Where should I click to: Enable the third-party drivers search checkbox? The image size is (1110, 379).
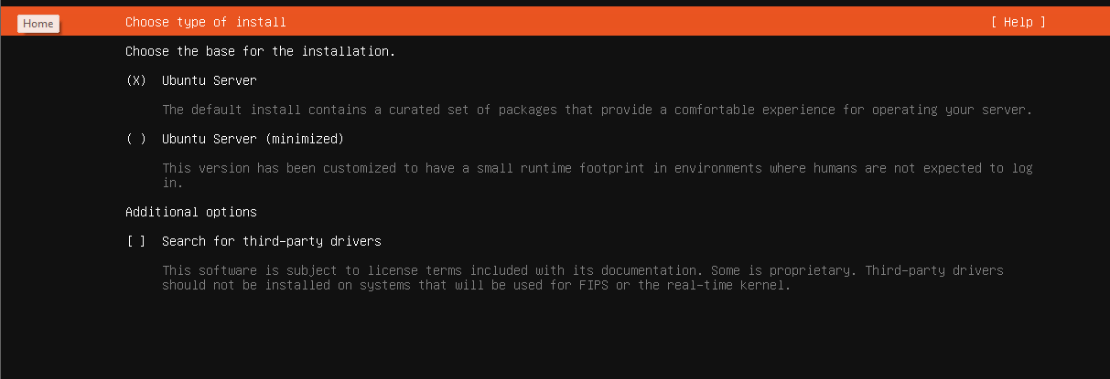click(136, 241)
